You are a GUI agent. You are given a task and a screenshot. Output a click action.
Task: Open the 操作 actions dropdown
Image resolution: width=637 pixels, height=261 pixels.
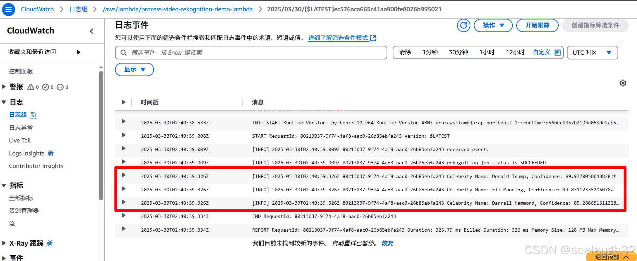point(493,25)
